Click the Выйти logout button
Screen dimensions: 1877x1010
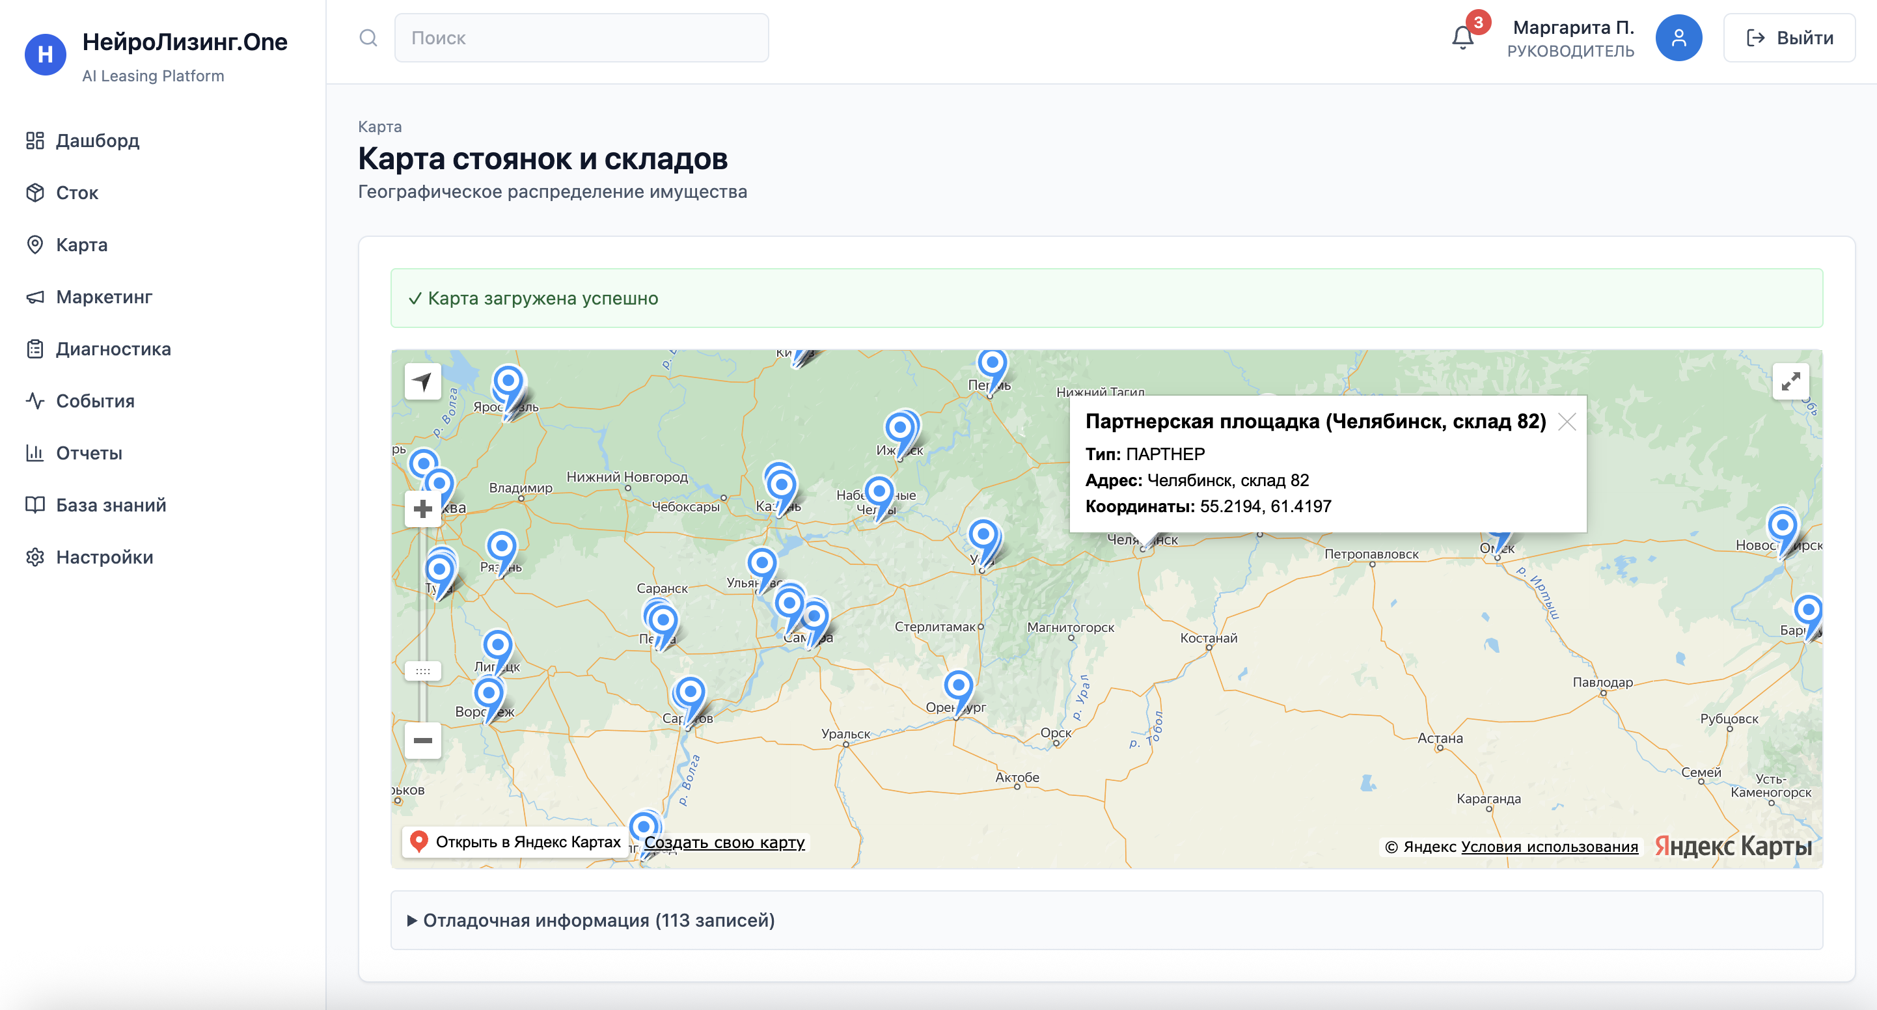click(1789, 38)
